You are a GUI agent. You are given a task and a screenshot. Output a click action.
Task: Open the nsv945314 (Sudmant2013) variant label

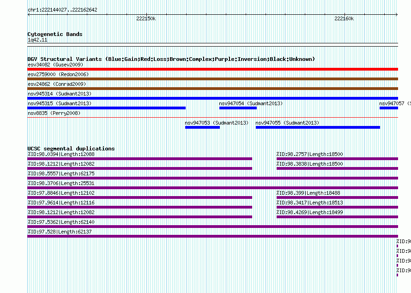tap(60, 94)
